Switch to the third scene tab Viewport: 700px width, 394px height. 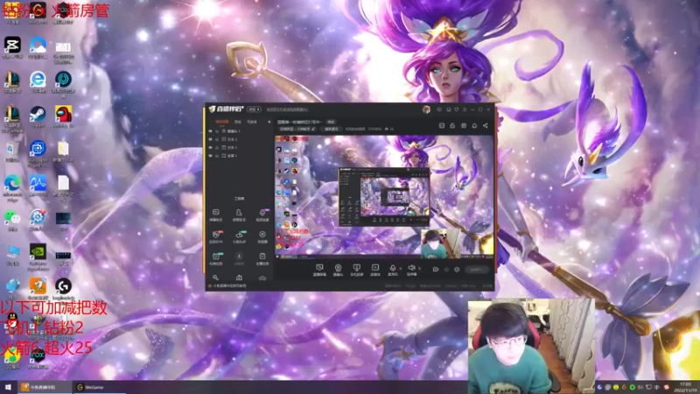point(252,122)
